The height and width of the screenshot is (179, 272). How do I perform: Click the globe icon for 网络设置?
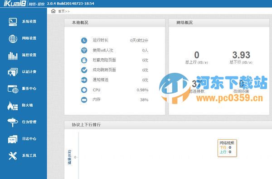(13, 38)
